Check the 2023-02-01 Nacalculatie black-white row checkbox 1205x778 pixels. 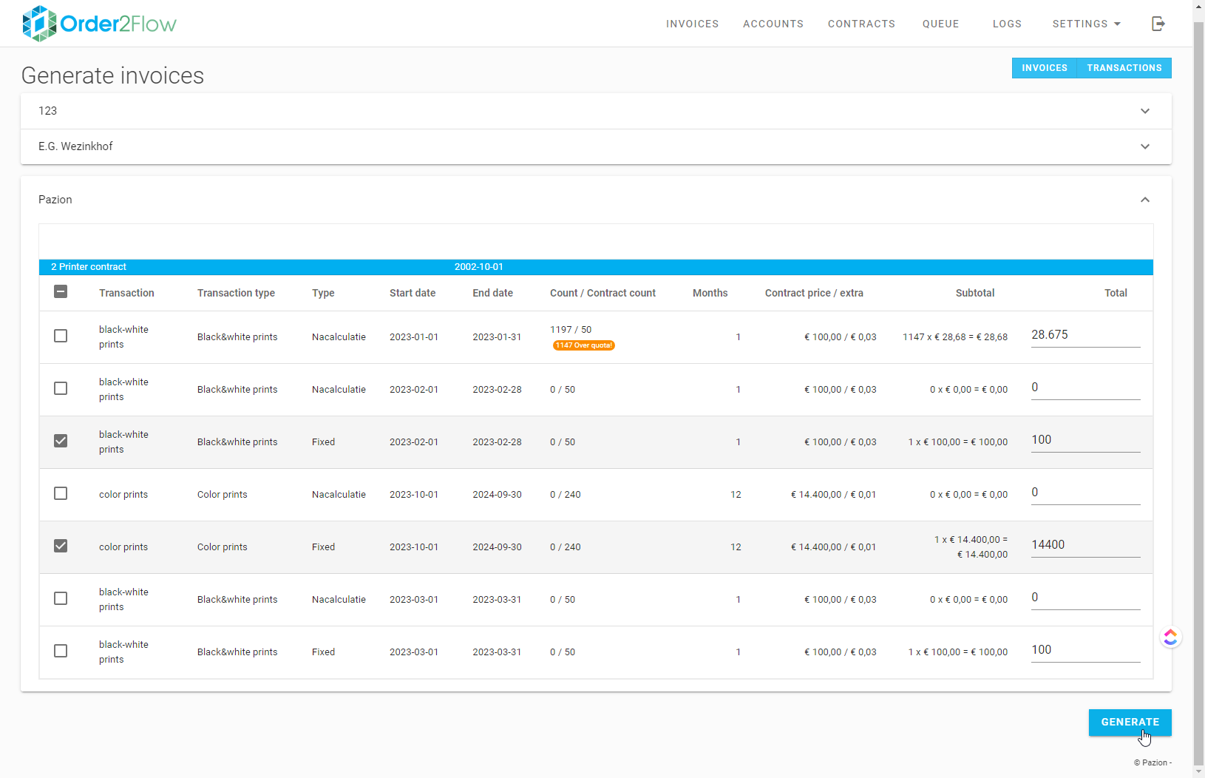click(x=61, y=388)
